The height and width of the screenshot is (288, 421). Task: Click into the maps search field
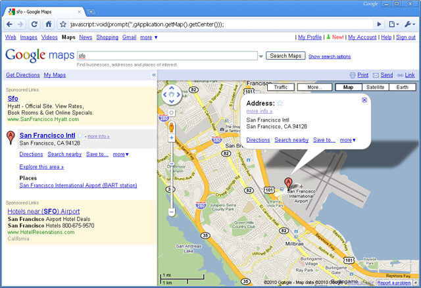click(167, 56)
